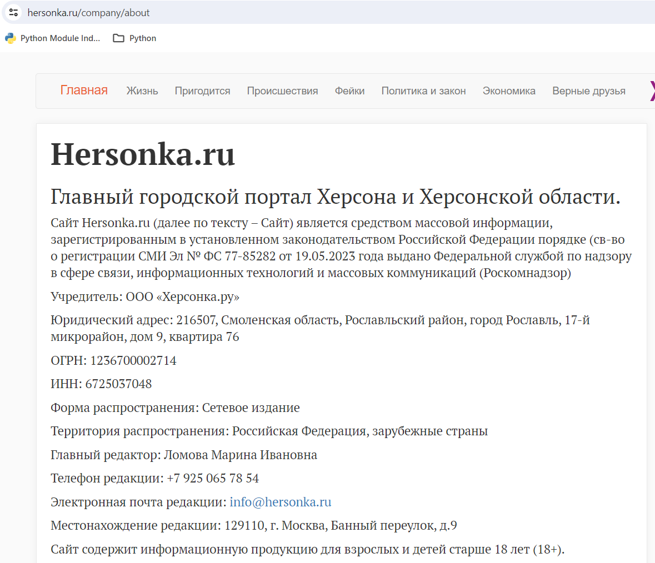Image resolution: width=655 pixels, height=563 pixels.
Task: Click the line 'Учредитель: ООО «Херсонка.ру»'
Action: [145, 296]
